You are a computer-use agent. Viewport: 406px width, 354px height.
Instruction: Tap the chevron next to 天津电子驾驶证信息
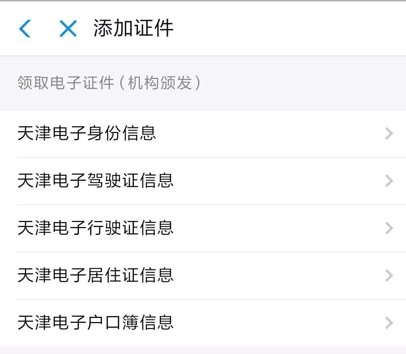[389, 181]
